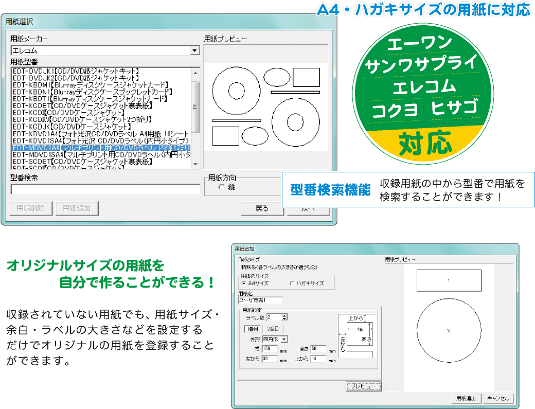Click the 用紙削除 button

pos(30,208)
